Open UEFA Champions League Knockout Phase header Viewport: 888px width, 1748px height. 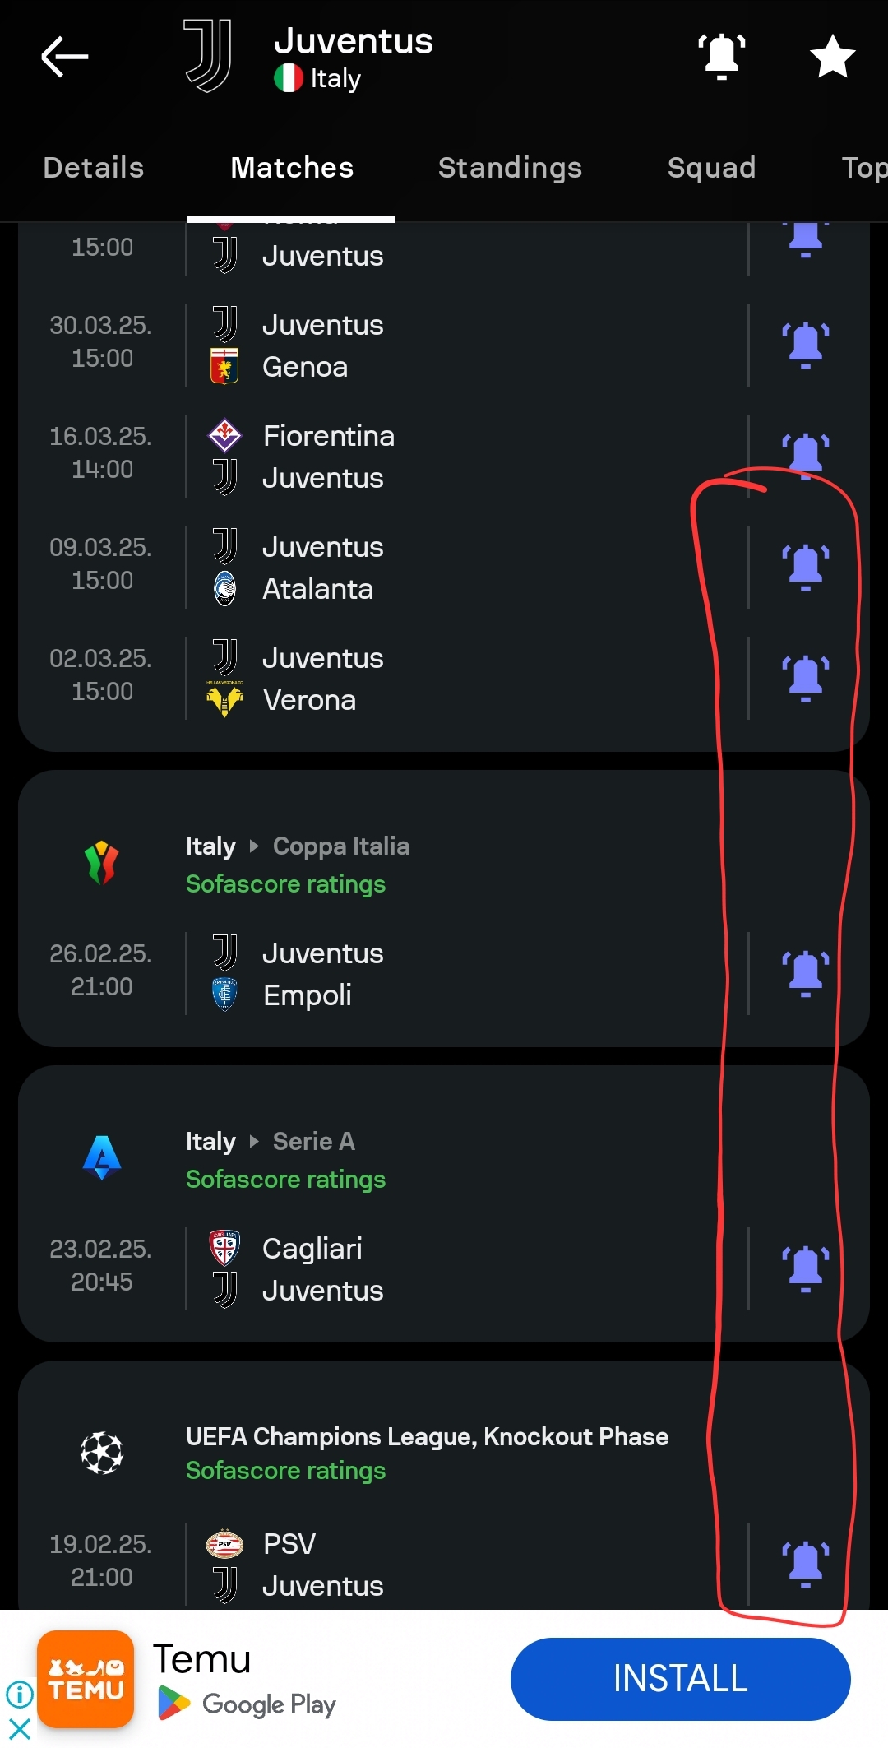(427, 1437)
